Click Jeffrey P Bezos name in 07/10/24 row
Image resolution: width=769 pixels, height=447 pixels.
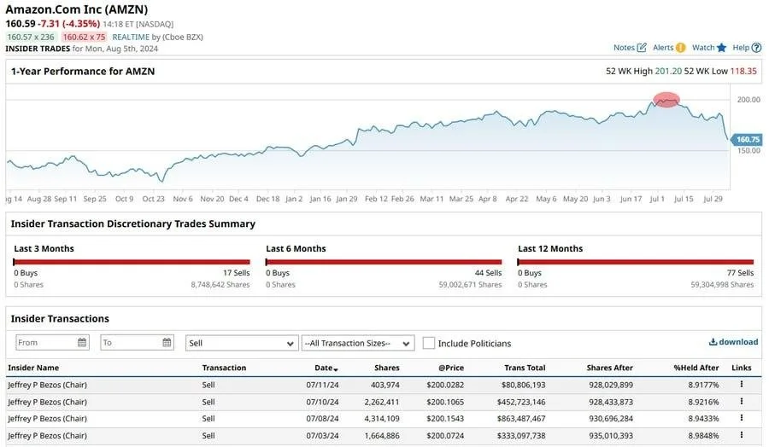coord(47,402)
